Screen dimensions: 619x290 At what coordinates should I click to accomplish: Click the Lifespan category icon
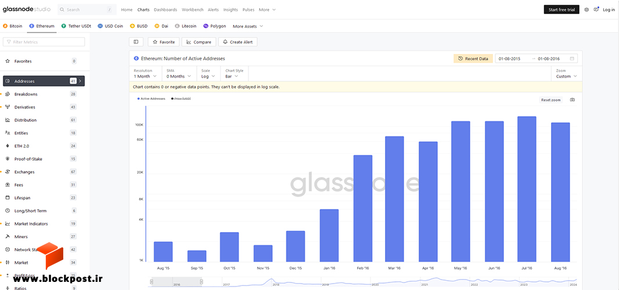tap(8, 198)
